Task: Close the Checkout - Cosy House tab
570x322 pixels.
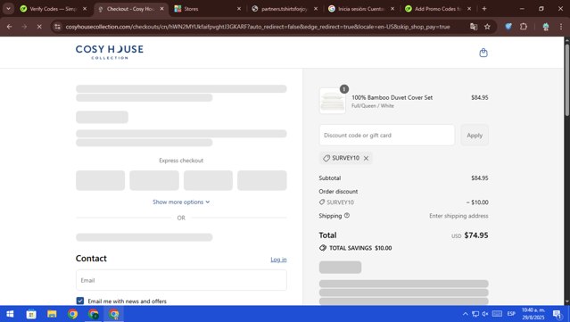Action: [162, 9]
